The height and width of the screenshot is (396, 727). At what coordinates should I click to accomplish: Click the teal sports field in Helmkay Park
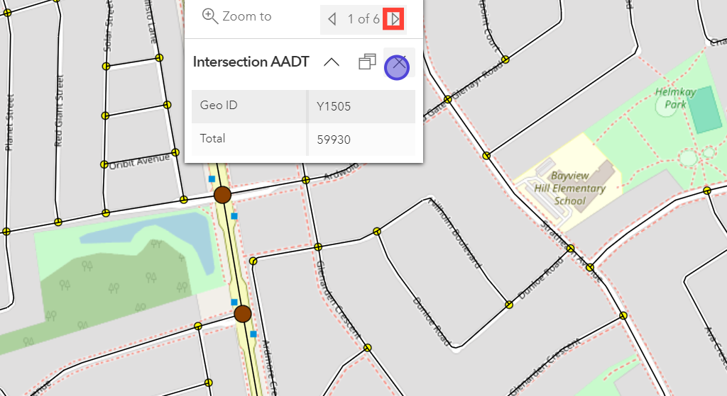pyautogui.click(x=705, y=110)
